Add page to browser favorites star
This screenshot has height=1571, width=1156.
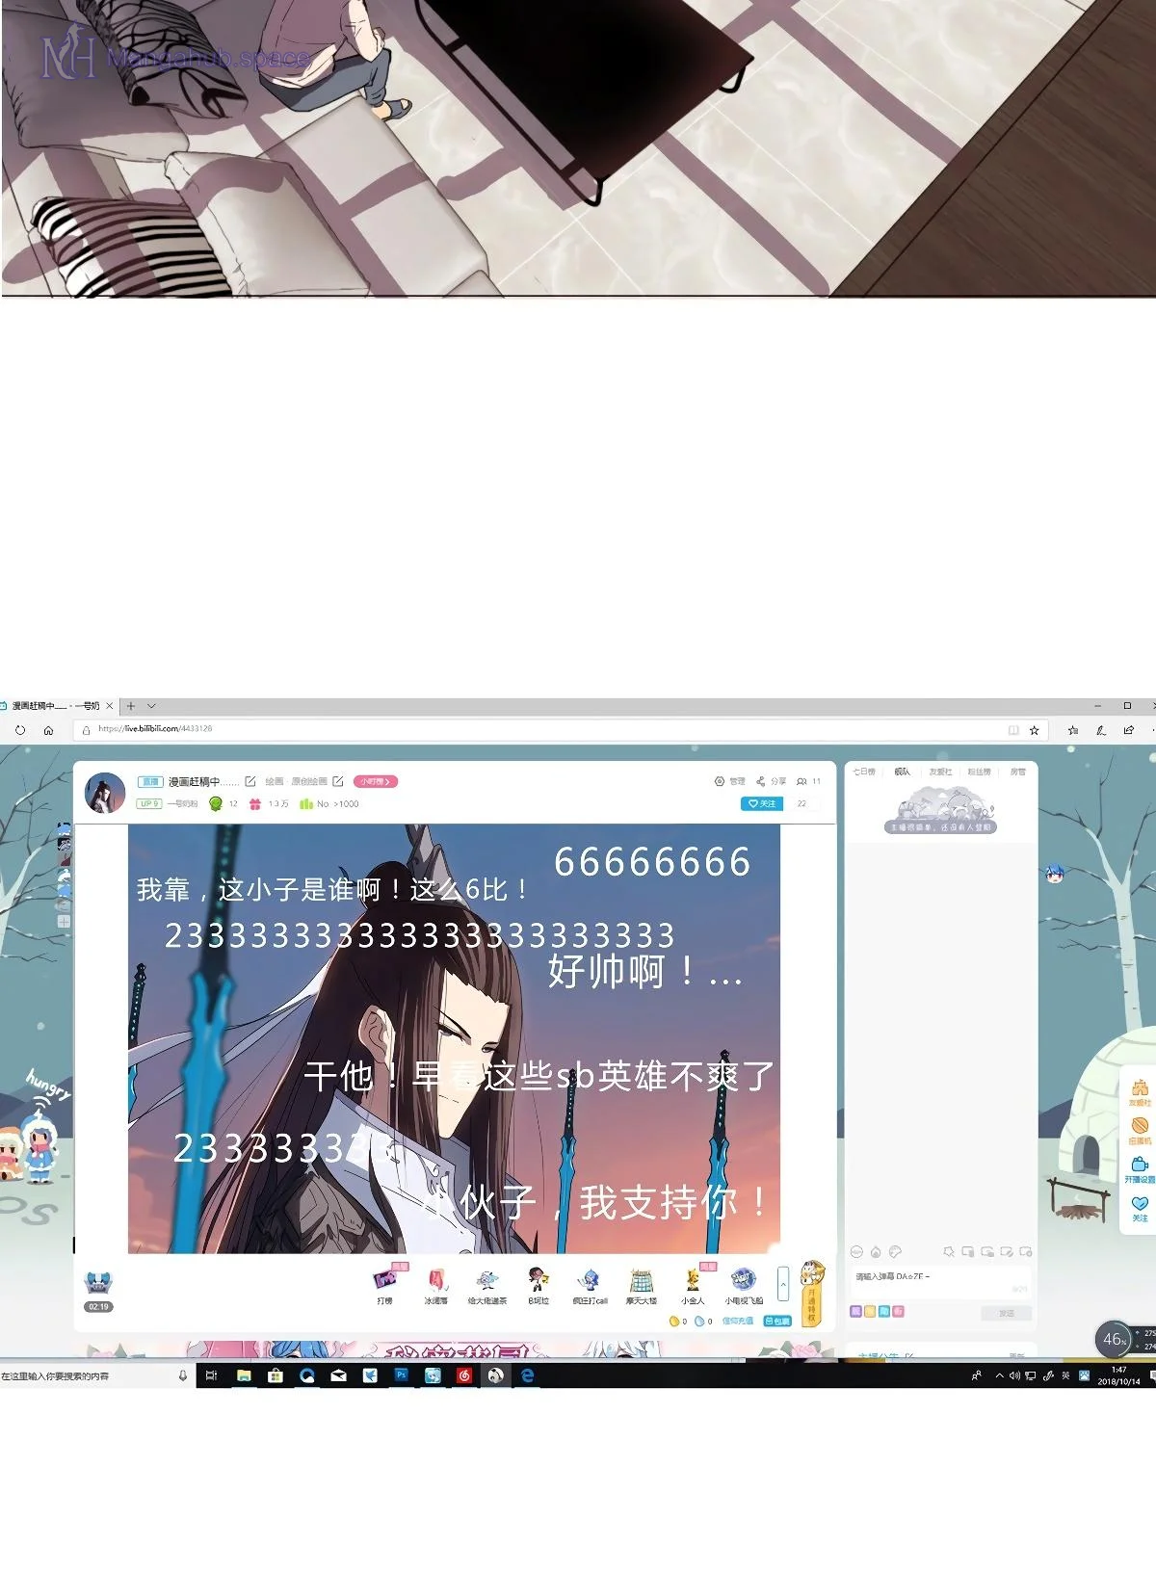click(1034, 730)
